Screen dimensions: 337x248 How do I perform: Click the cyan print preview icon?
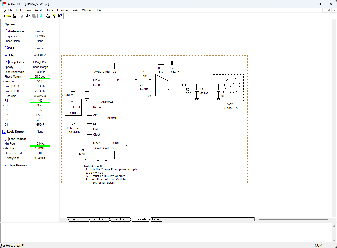(41, 16)
